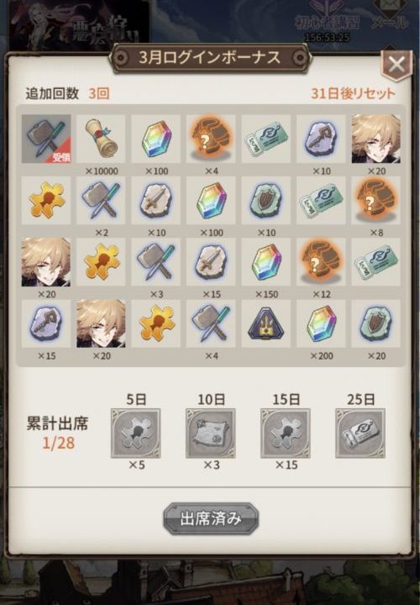The width and height of the screenshot is (420, 605).
Task: Tap the blonde character portrait in top row
Action: pyautogui.click(x=376, y=139)
